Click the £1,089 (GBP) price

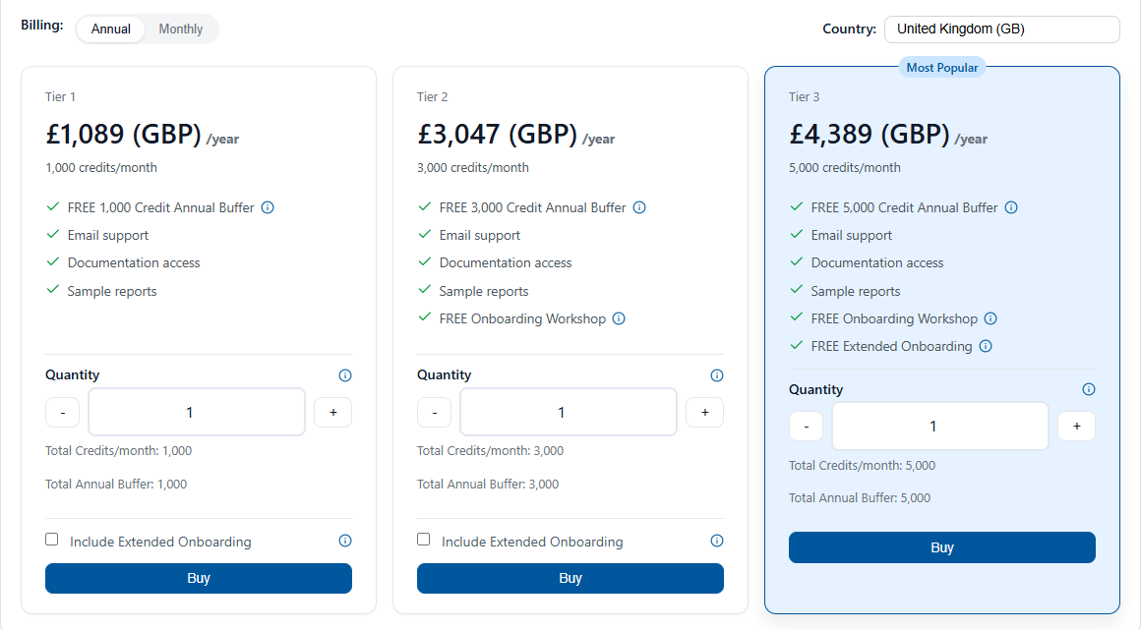124,134
